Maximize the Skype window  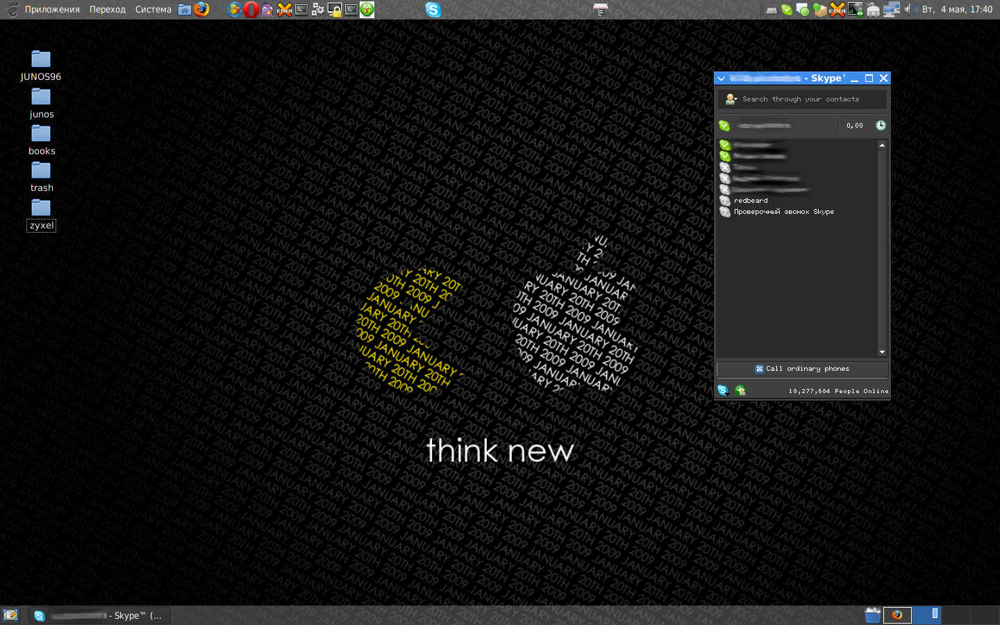869,78
